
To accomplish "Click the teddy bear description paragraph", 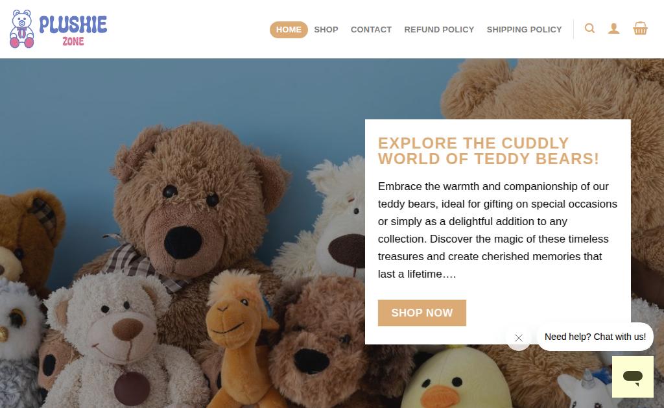I will [497, 230].
